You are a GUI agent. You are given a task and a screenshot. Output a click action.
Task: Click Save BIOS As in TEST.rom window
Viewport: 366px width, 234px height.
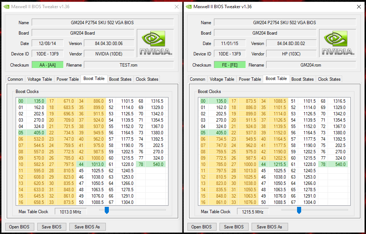pos(87,227)
